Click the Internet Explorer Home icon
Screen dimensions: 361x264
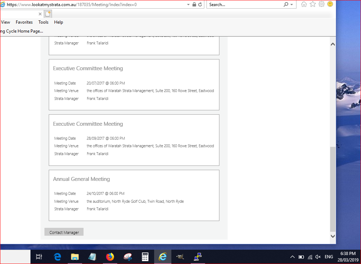(304, 4)
